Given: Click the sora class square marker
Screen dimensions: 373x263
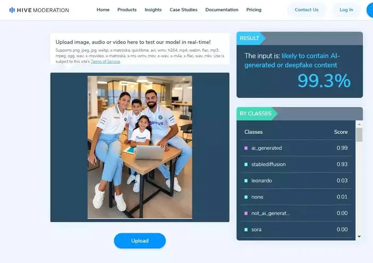Looking at the screenshot, I should (246, 229).
